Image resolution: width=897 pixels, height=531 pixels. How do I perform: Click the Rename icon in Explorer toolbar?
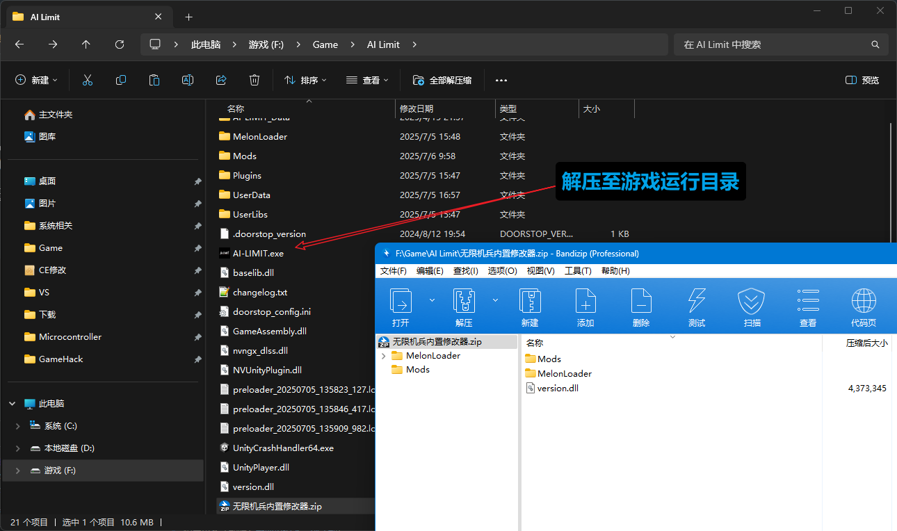pos(188,80)
